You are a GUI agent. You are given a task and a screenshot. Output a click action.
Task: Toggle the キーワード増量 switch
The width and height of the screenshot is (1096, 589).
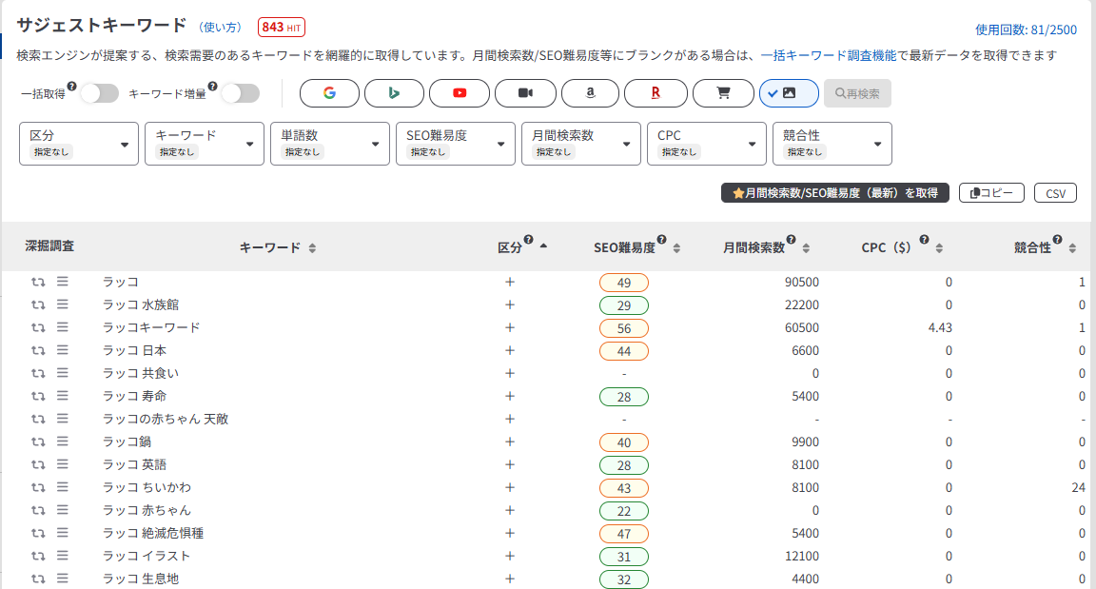coord(240,93)
